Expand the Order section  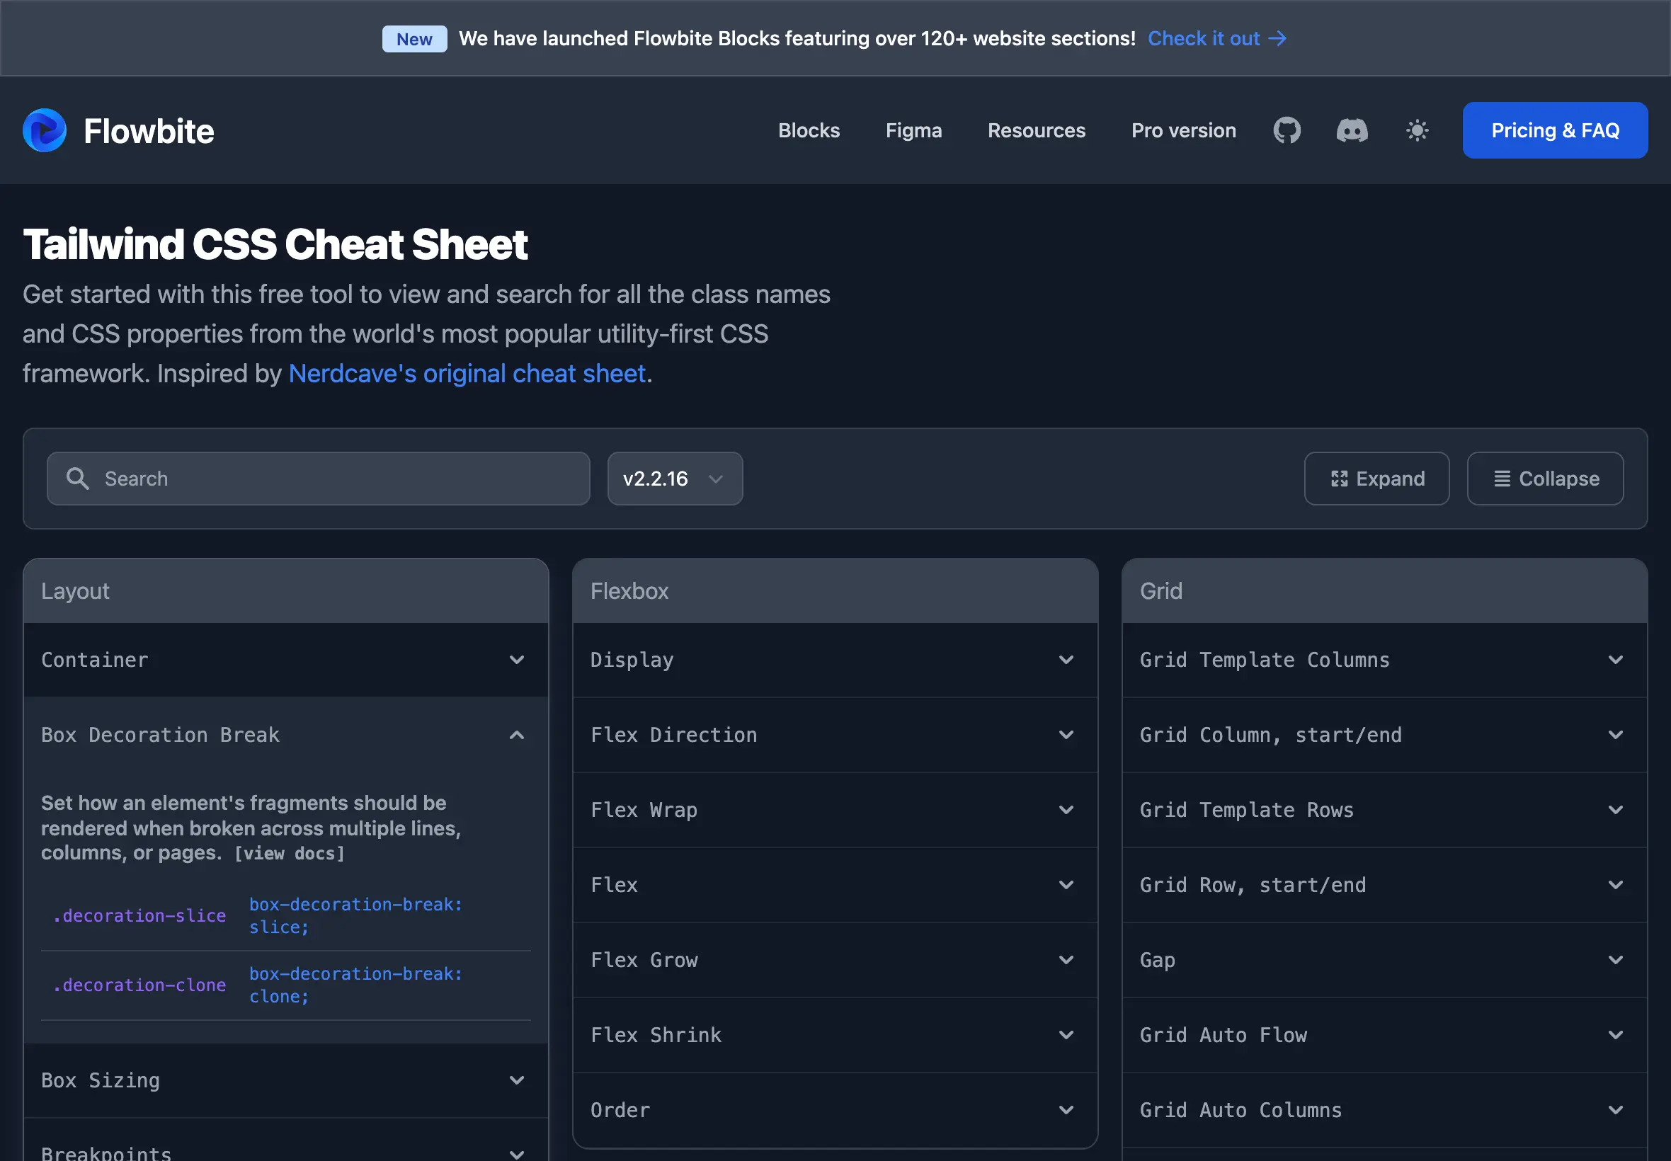point(834,1109)
